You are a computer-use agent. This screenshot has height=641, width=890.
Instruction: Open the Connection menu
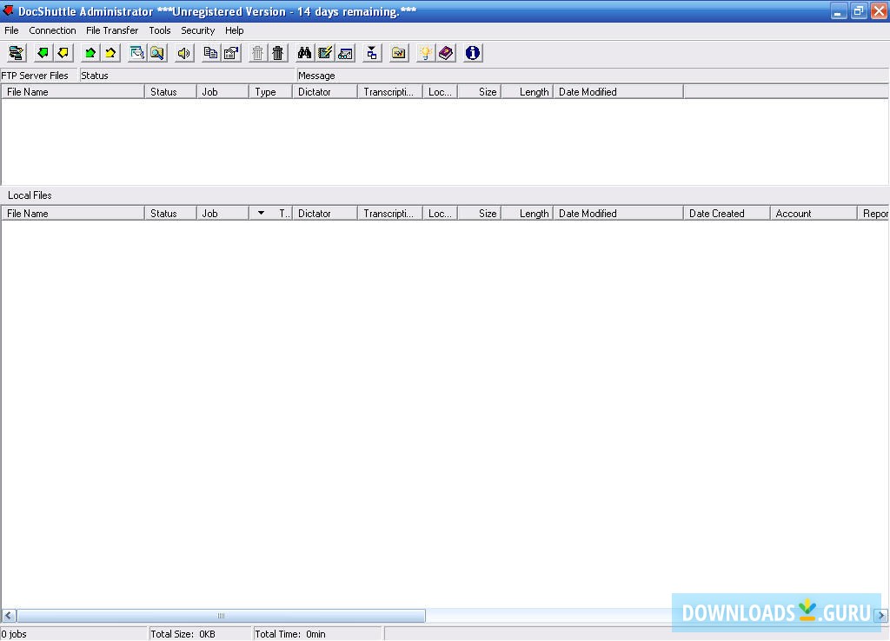pyautogui.click(x=52, y=30)
